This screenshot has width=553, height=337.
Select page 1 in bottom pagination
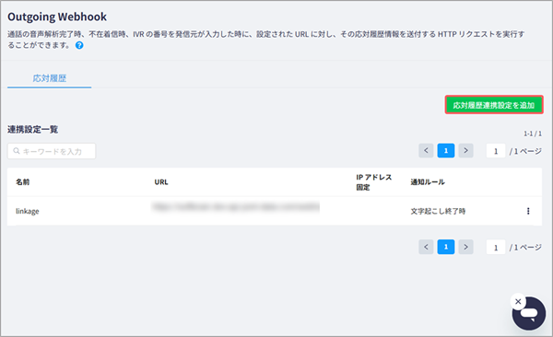446,247
